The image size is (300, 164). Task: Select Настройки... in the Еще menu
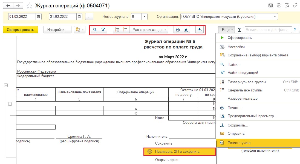click(258, 47)
